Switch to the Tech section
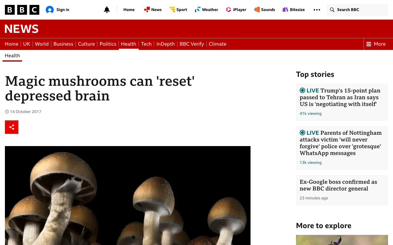The width and height of the screenshot is (393, 245). [146, 44]
